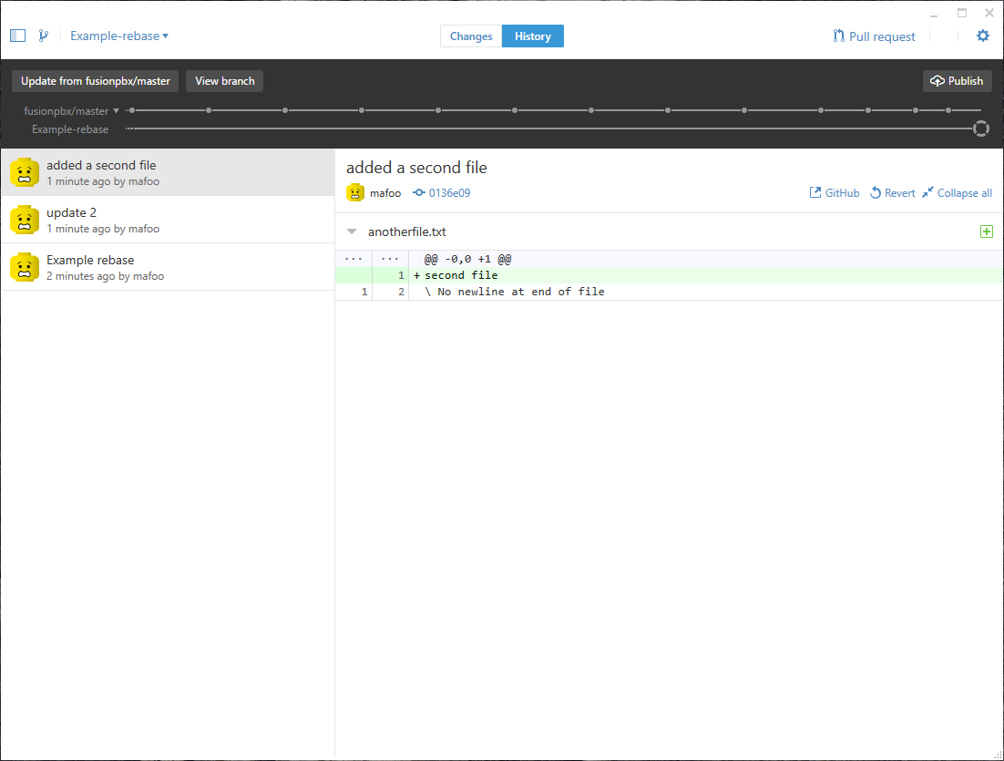Switch to the History tab

click(x=532, y=36)
